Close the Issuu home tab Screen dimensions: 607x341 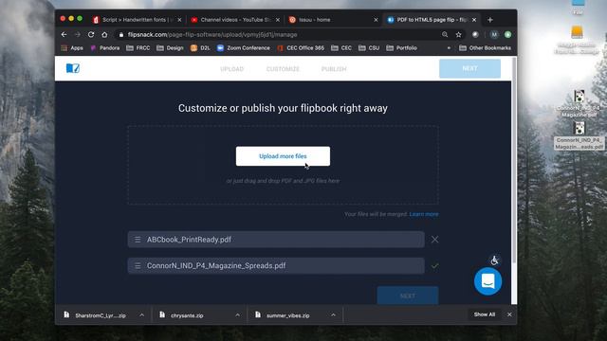pyautogui.click(x=376, y=20)
